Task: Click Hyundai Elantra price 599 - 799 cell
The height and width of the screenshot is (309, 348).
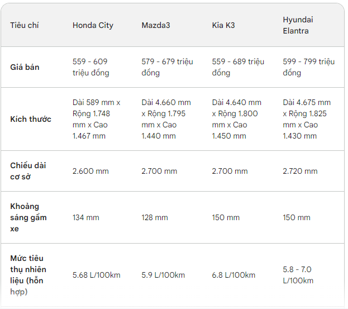Action: pos(308,67)
